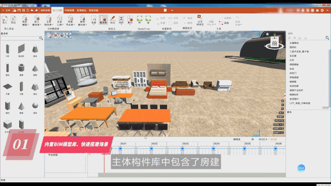The height and width of the screenshot is (186, 331).
Task: Click the open folder quick-access icon
Action: point(15,10)
